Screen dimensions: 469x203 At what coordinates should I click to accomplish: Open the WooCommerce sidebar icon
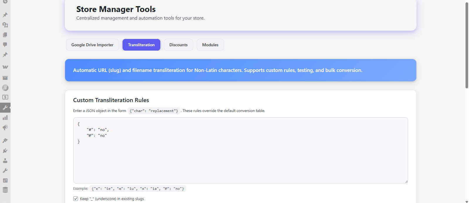pos(5,67)
